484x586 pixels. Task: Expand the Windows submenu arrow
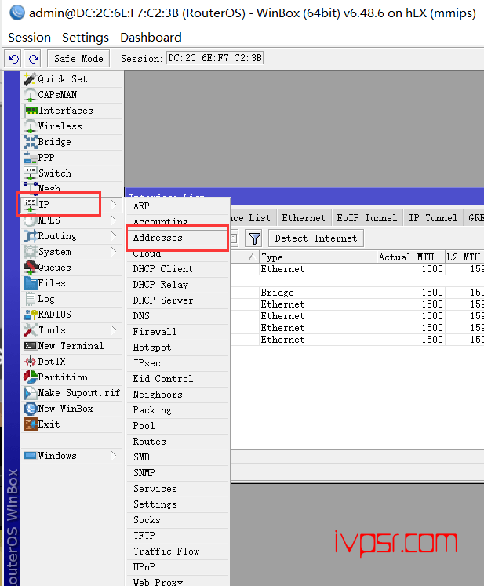coord(113,456)
